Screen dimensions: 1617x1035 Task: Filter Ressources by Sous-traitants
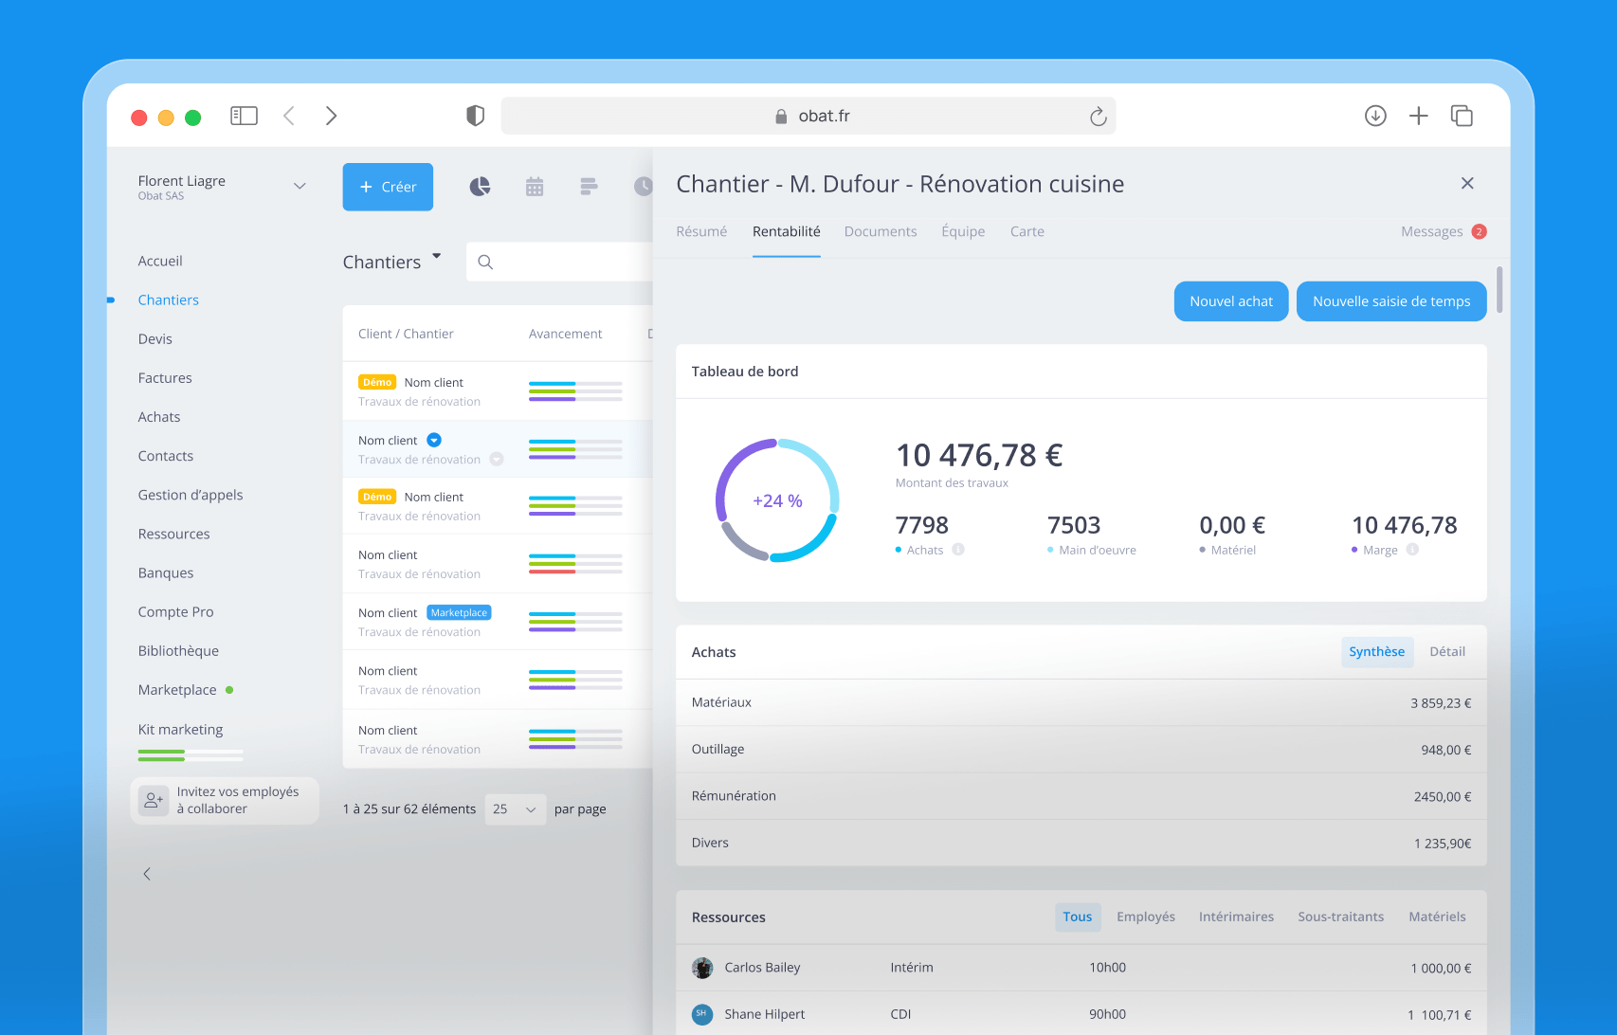1340,917
